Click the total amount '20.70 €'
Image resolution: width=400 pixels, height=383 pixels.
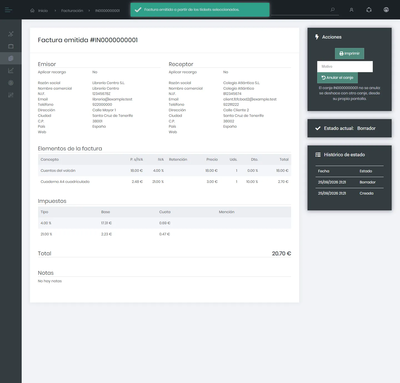click(x=281, y=253)
